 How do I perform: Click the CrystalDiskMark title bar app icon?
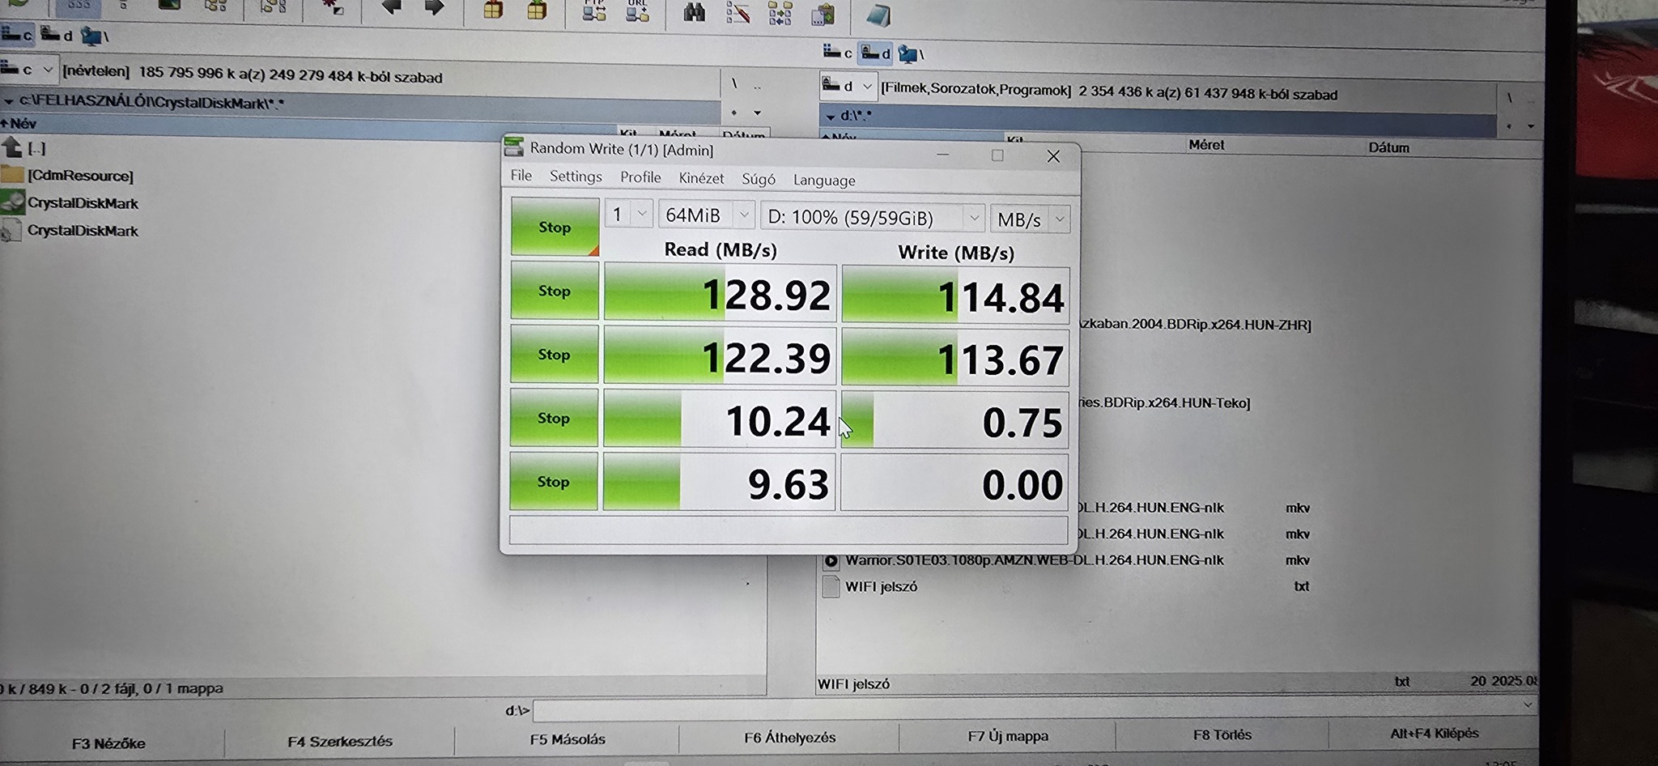tap(514, 147)
